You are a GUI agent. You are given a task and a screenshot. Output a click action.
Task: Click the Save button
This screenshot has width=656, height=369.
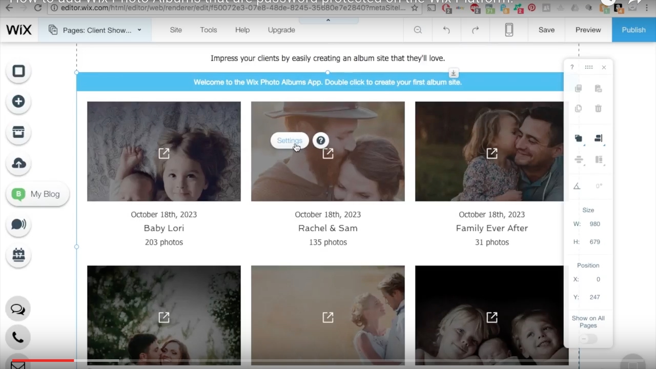tap(546, 30)
